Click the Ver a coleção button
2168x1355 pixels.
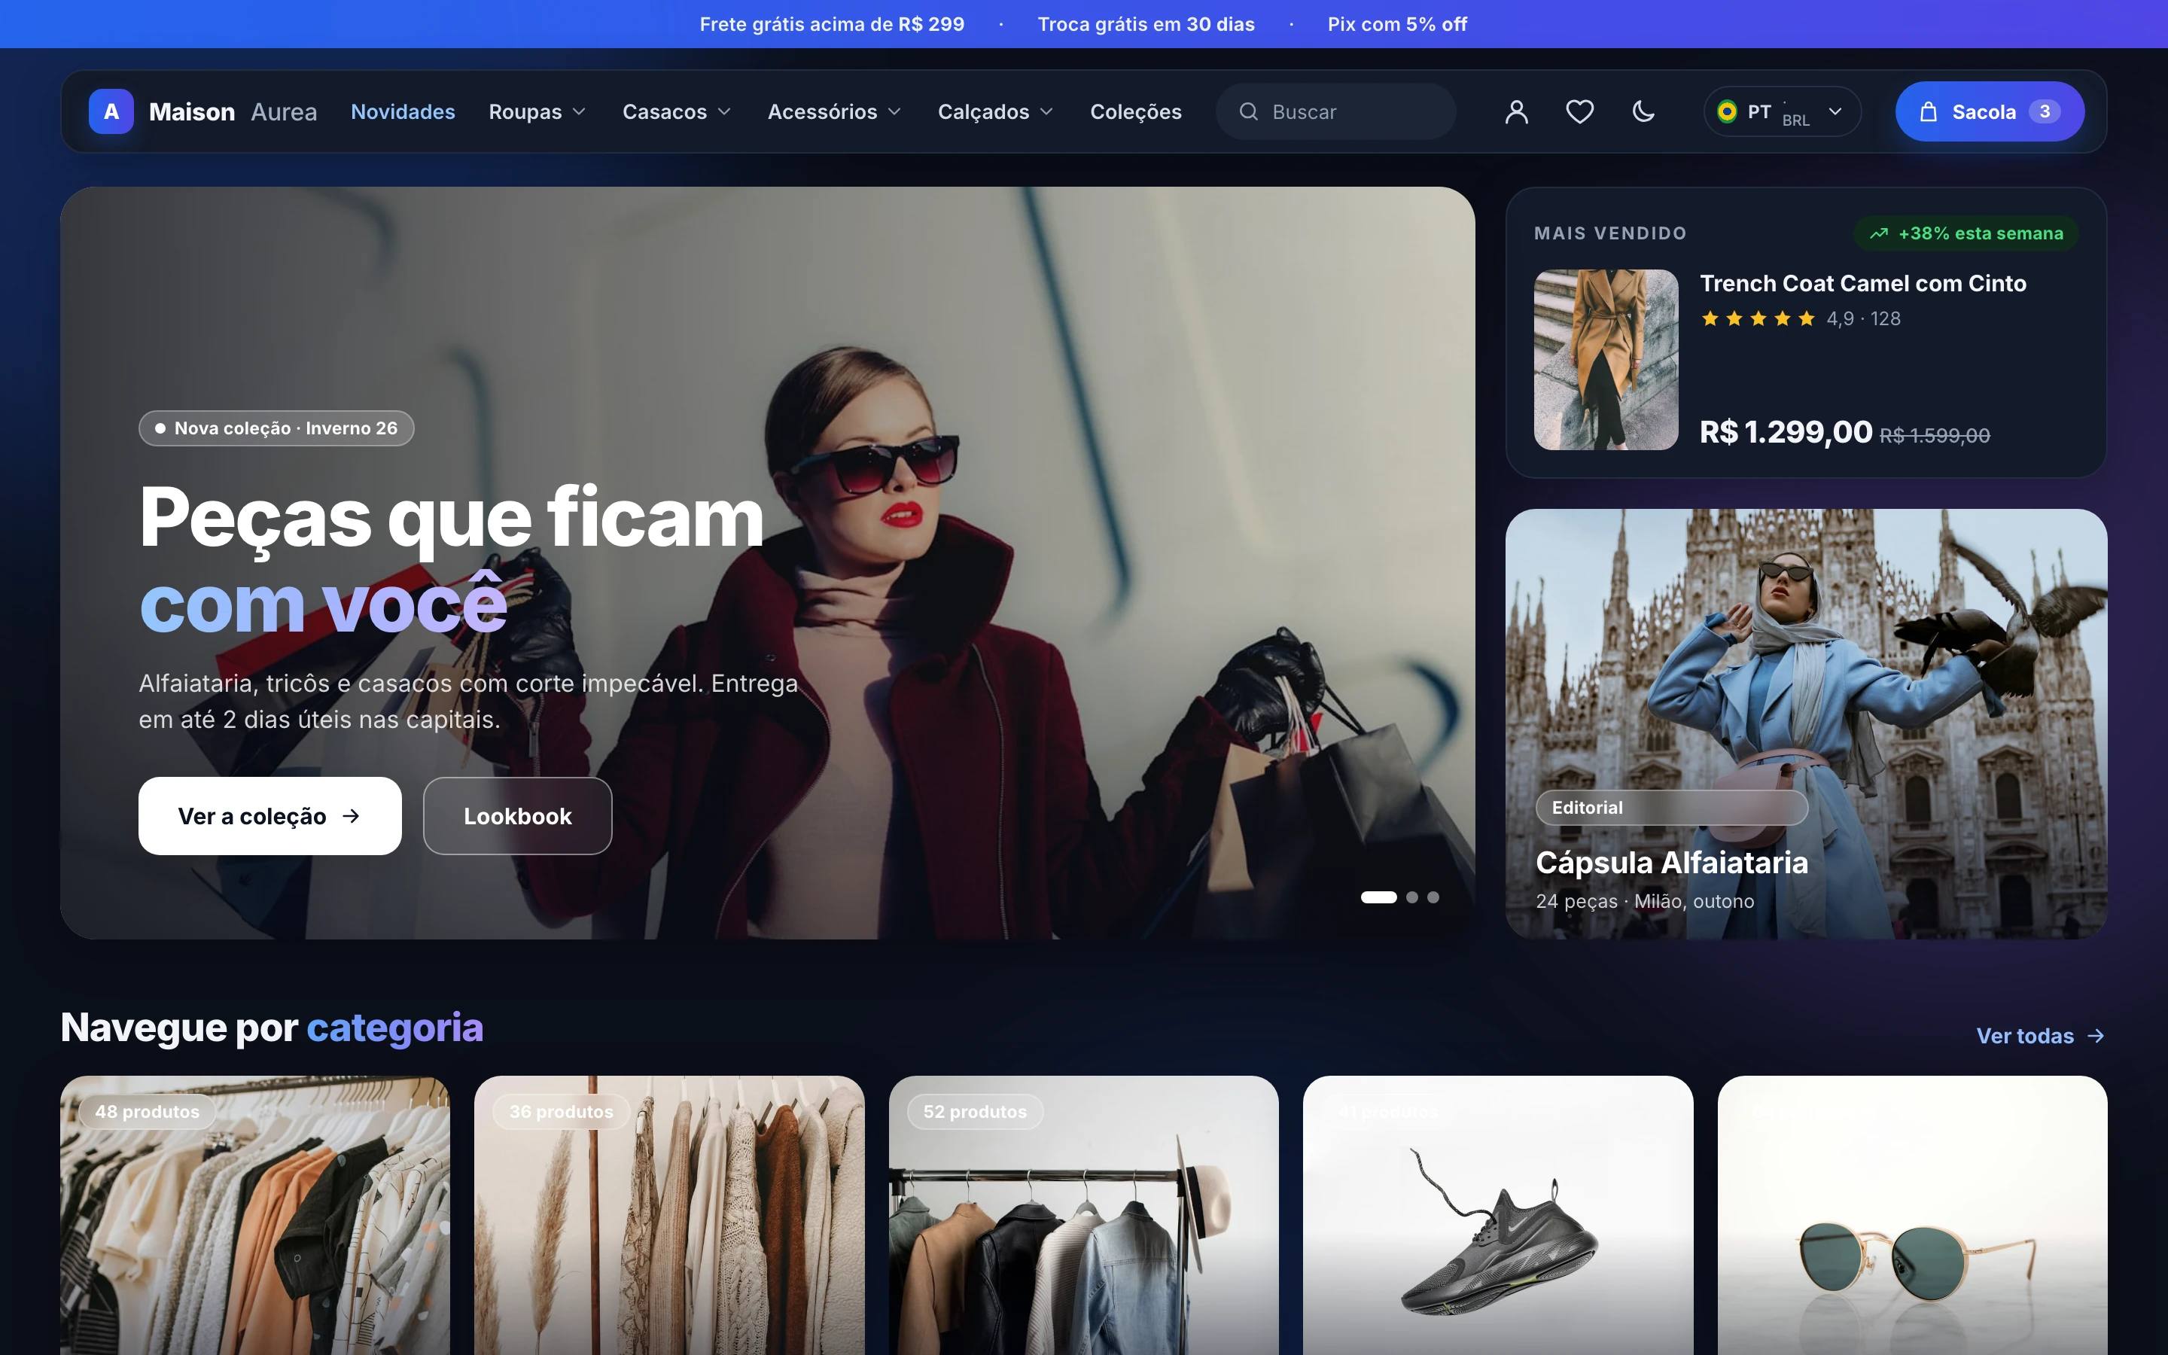point(269,815)
